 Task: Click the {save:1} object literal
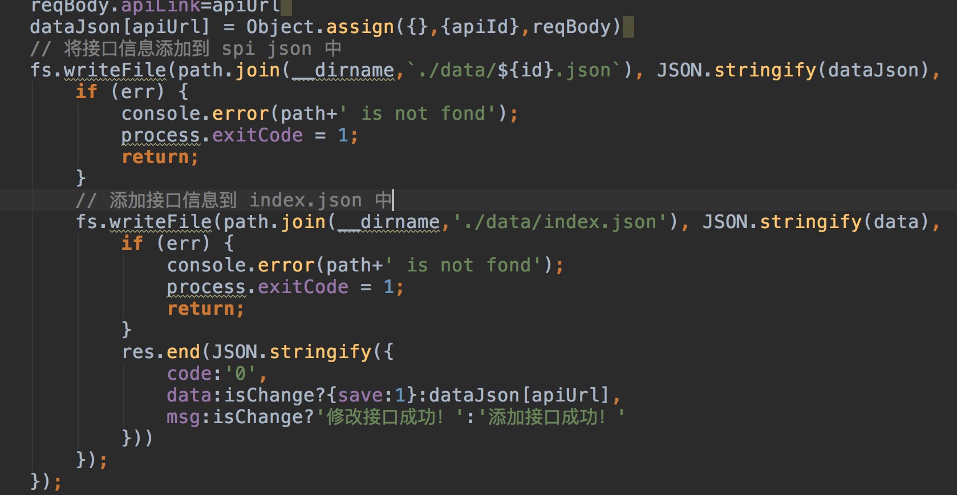tap(371, 395)
